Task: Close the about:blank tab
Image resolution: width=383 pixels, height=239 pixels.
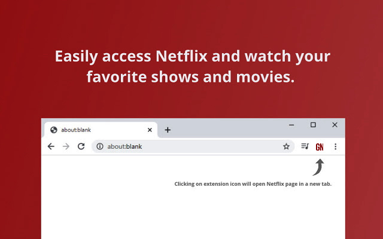Action: point(150,130)
